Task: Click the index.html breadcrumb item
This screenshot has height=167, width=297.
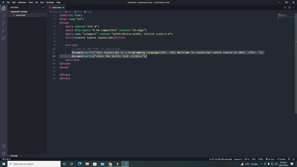Action: [57, 12]
